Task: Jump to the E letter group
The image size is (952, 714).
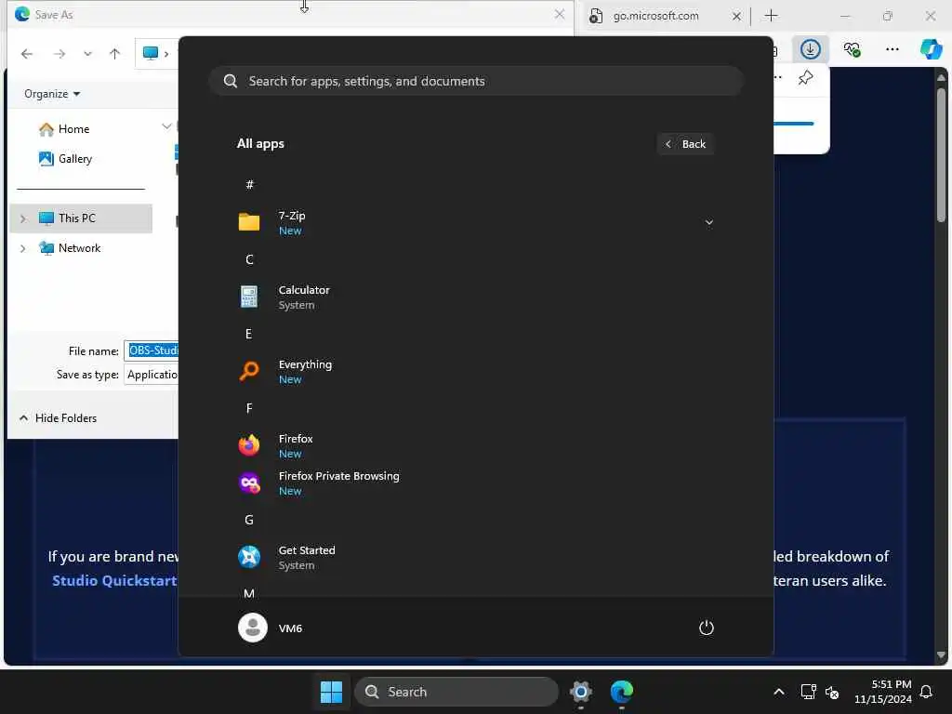Action: coord(249,334)
